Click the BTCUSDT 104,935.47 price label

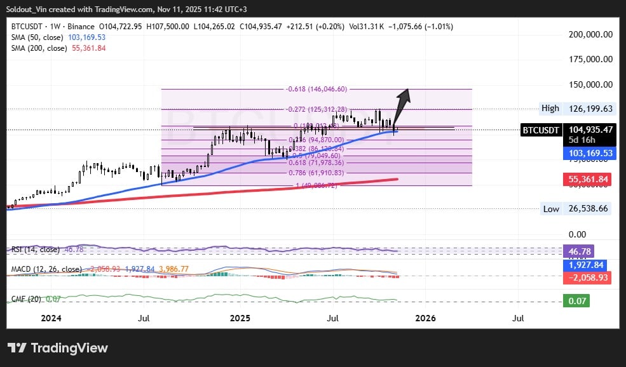pyautogui.click(x=567, y=130)
